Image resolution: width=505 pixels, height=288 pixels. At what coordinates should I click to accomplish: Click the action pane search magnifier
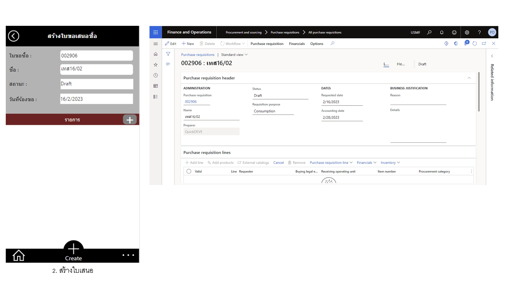tap(332, 43)
